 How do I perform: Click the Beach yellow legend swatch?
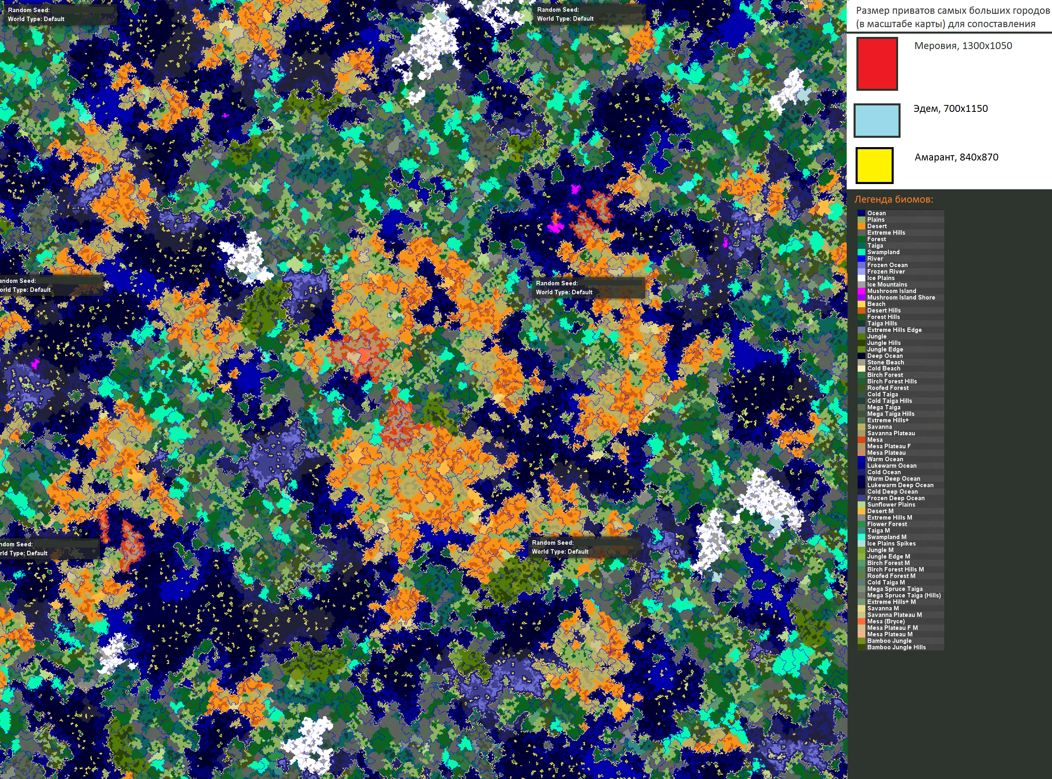(x=861, y=304)
